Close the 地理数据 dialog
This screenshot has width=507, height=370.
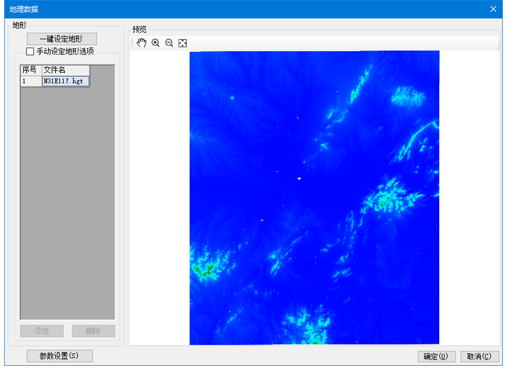point(494,9)
